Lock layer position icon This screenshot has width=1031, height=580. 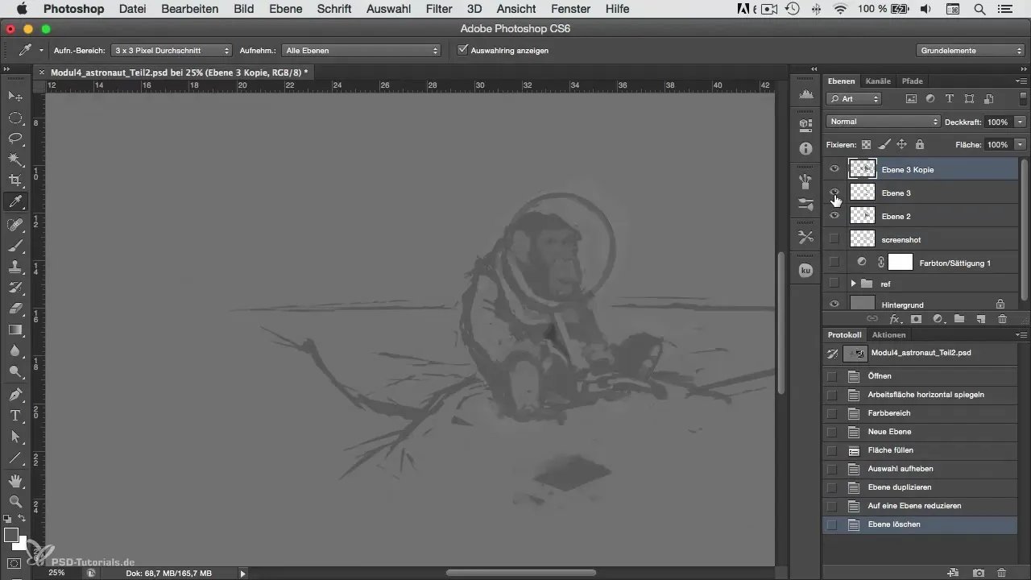[x=901, y=145]
